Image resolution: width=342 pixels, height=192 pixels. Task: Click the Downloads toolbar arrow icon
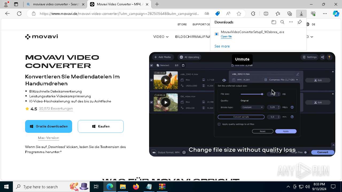pos(301,14)
